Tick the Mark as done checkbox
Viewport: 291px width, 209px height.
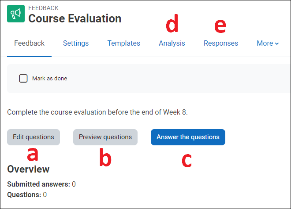(x=23, y=79)
